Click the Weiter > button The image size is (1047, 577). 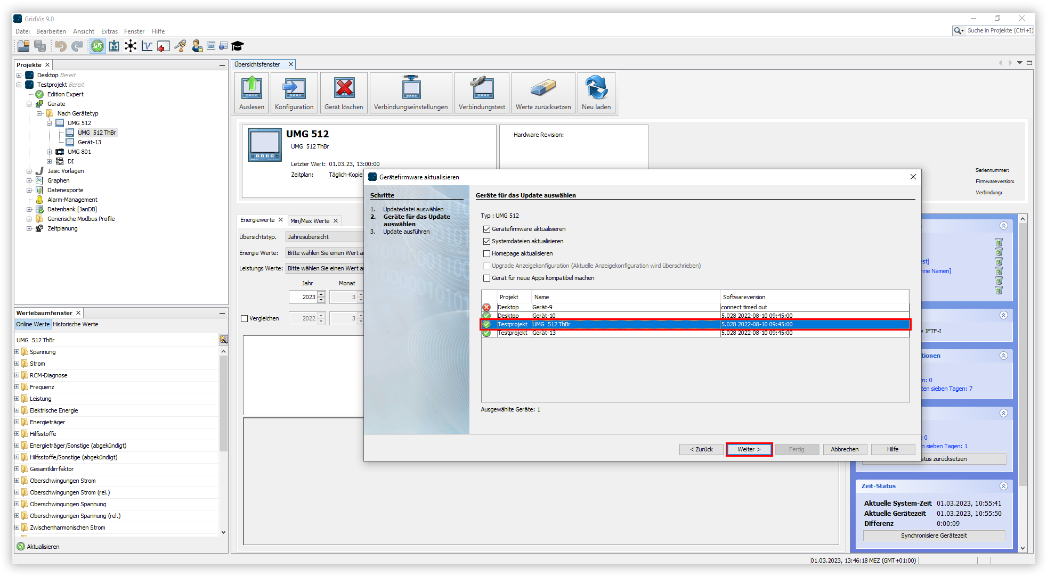749,449
